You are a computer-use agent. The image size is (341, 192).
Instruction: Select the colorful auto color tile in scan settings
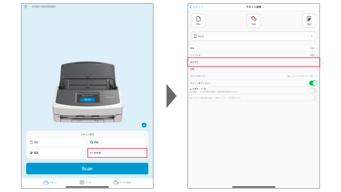(254, 20)
